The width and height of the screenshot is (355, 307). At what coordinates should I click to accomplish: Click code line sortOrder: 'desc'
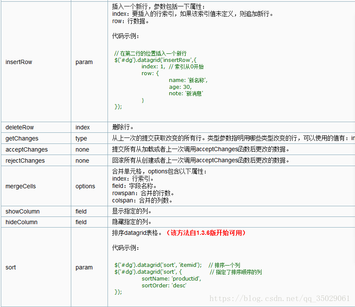164,286
